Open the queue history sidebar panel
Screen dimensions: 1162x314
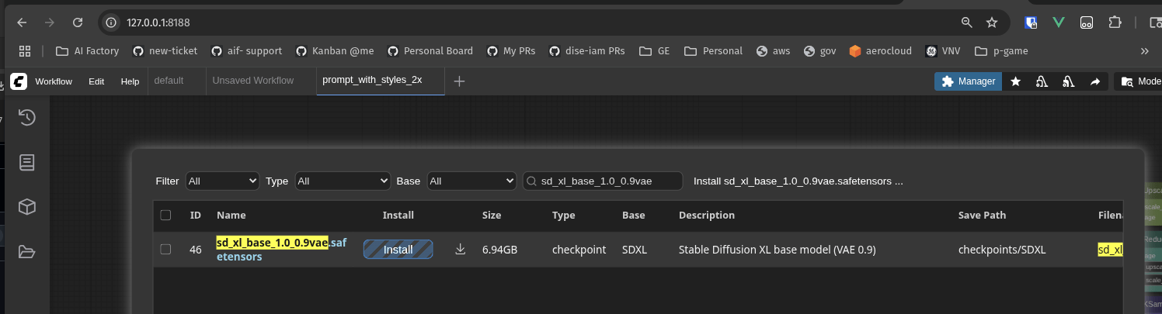[x=27, y=118]
